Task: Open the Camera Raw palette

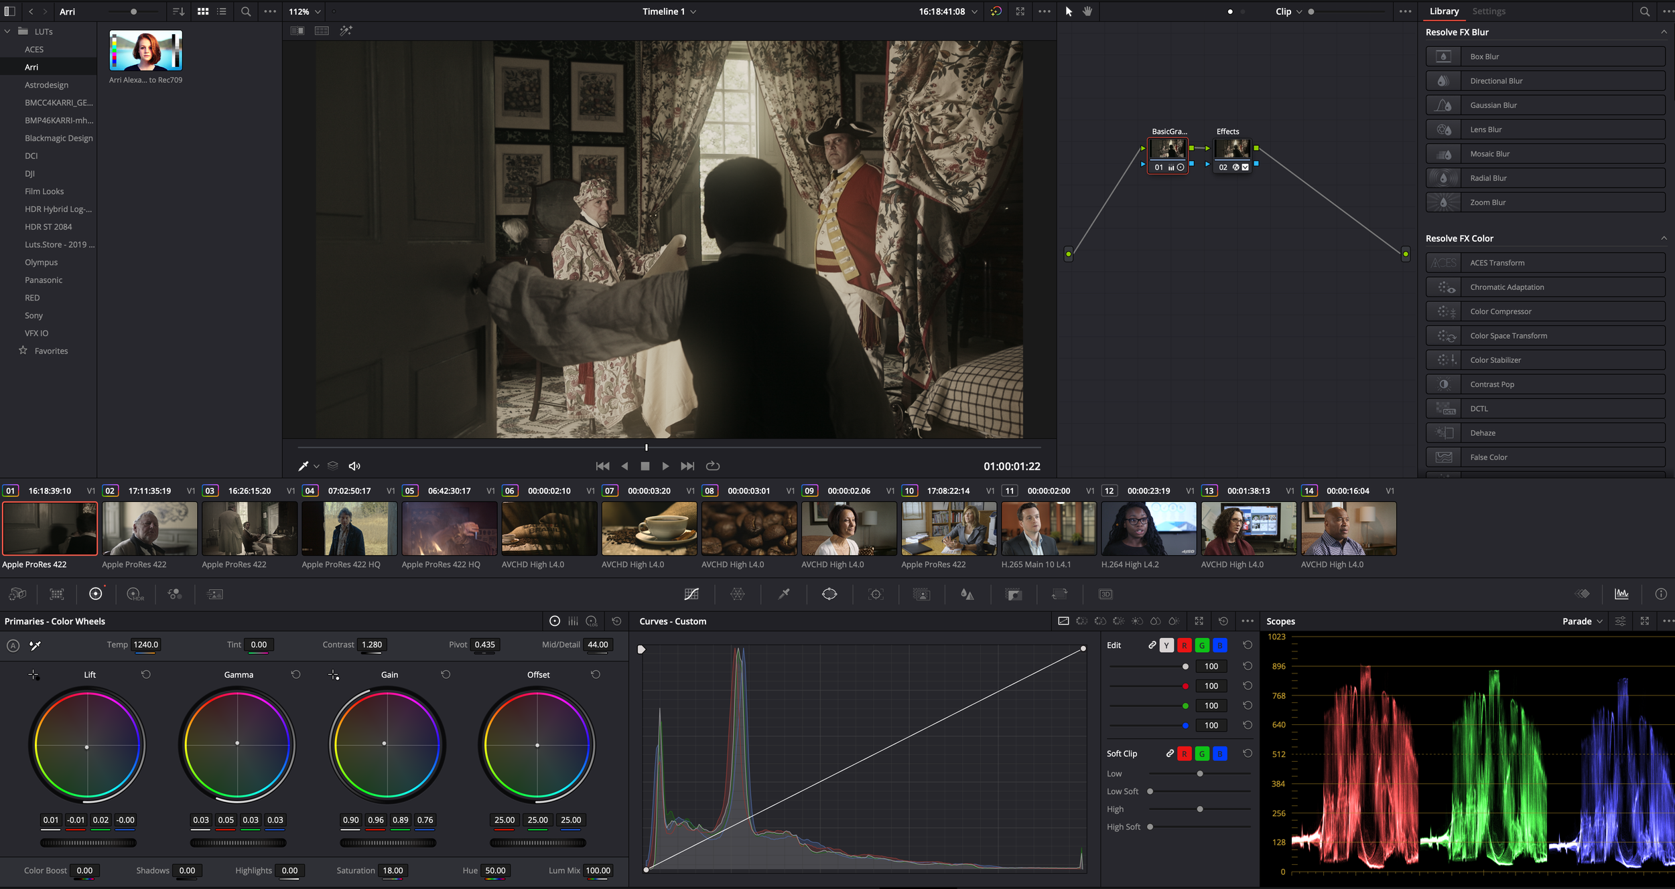Action: [17, 594]
